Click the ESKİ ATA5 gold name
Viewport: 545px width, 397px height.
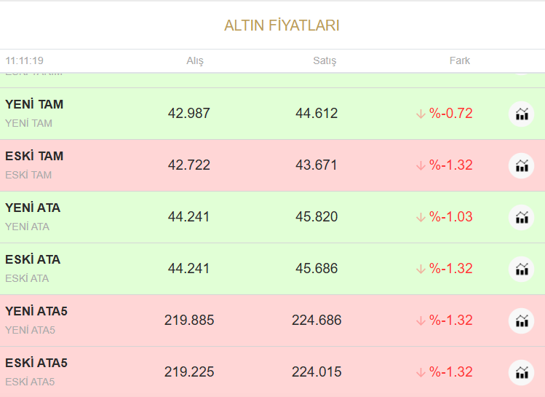click(x=36, y=363)
